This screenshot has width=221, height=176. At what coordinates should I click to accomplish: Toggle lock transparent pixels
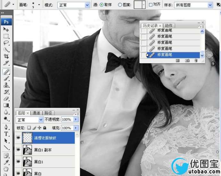[x=29, y=128]
